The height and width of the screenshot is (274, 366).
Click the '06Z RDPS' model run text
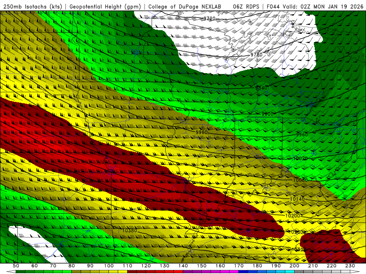pos(246,7)
